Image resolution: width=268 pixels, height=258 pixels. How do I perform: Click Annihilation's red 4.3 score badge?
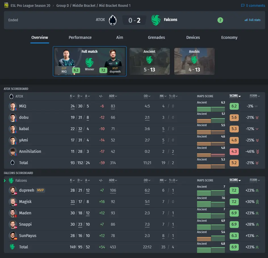tap(234, 151)
